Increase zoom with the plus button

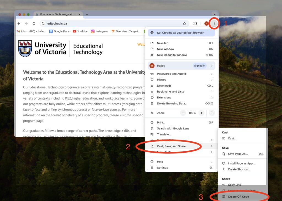pyautogui.click(x=201, y=113)
